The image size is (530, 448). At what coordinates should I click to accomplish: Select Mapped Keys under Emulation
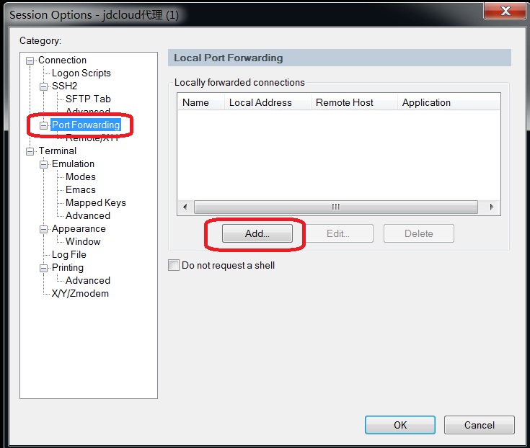[96, 202]
